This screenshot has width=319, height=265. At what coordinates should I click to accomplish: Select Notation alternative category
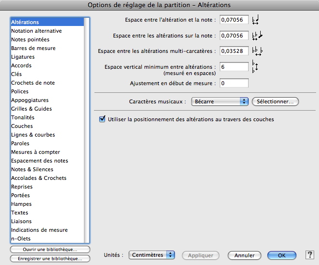click(47, 31)
